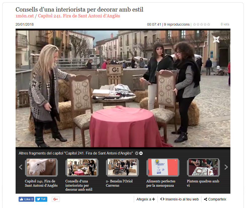This screenshot has width=246, height=208.
Task: Open the red Capítol 241 link under the title
Action: coord(79,16)
